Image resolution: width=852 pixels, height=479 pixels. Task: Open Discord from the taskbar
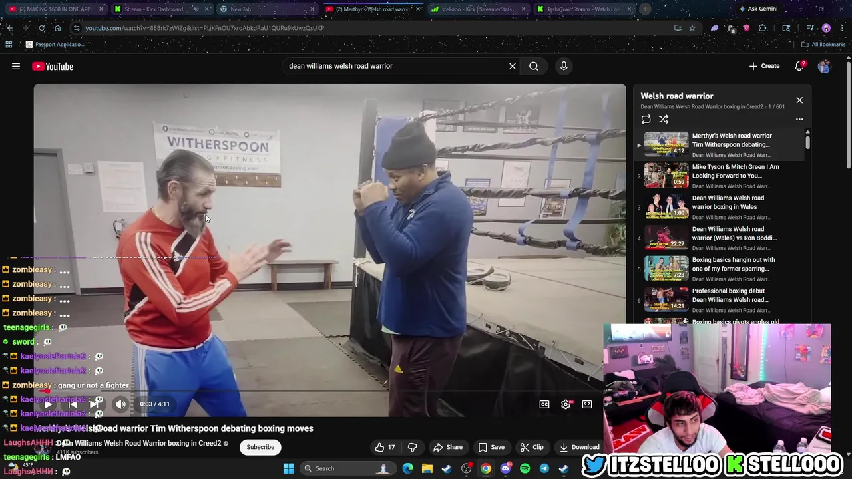[505, 468]
